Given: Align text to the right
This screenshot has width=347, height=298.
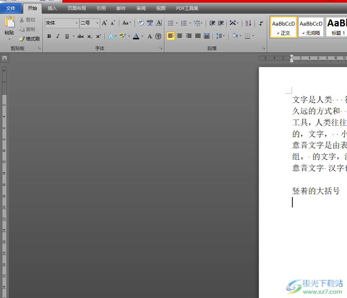Looking at the screenshot, I should click(189, 36).
